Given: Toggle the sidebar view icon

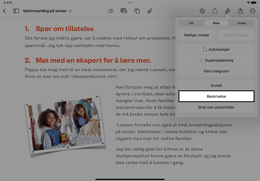Looking at the screenshot, I should click(x=16, y=11).
